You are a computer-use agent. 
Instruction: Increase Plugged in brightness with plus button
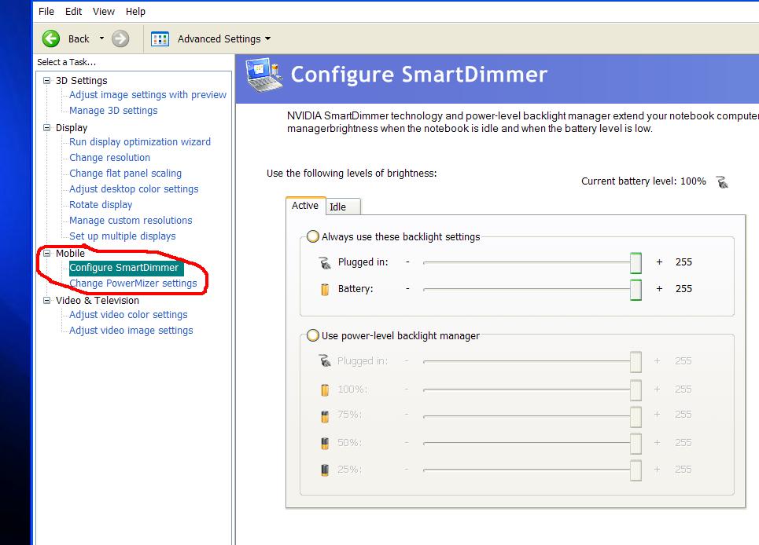[659, 262]
